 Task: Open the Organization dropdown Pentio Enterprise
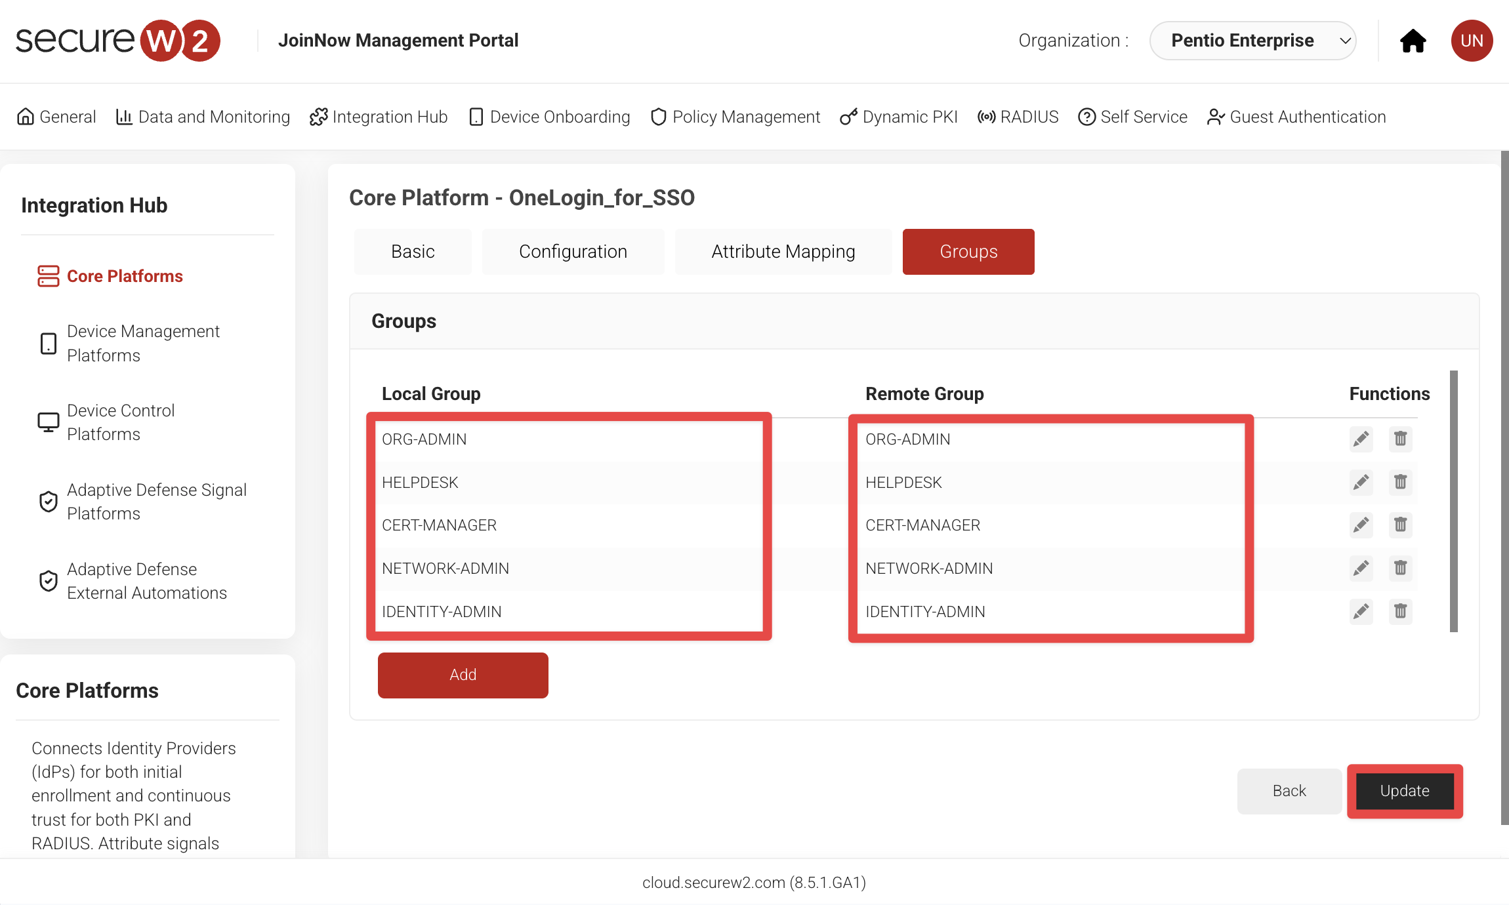1252,41
